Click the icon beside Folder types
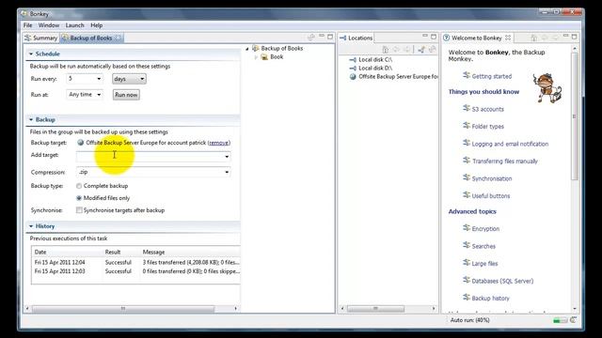The image size is (602, 338). tap(467, 126)
